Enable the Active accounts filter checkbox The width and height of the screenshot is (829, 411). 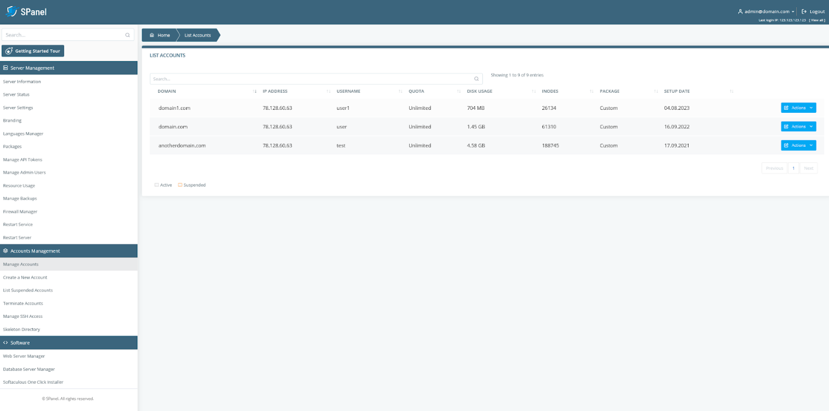(x=156, y=185)
